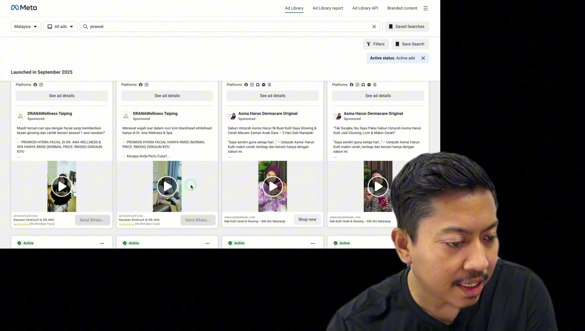Click the Save Search button

tap(410, 44)
